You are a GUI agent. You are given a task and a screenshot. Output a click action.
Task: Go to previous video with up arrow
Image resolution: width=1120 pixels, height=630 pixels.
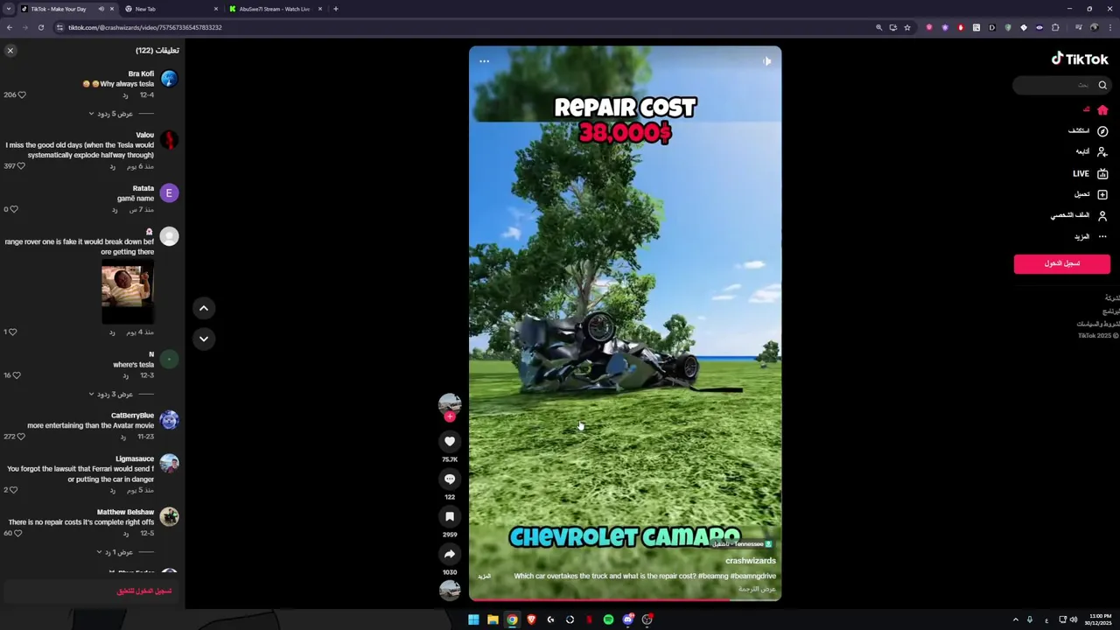[x=203, y=308]
